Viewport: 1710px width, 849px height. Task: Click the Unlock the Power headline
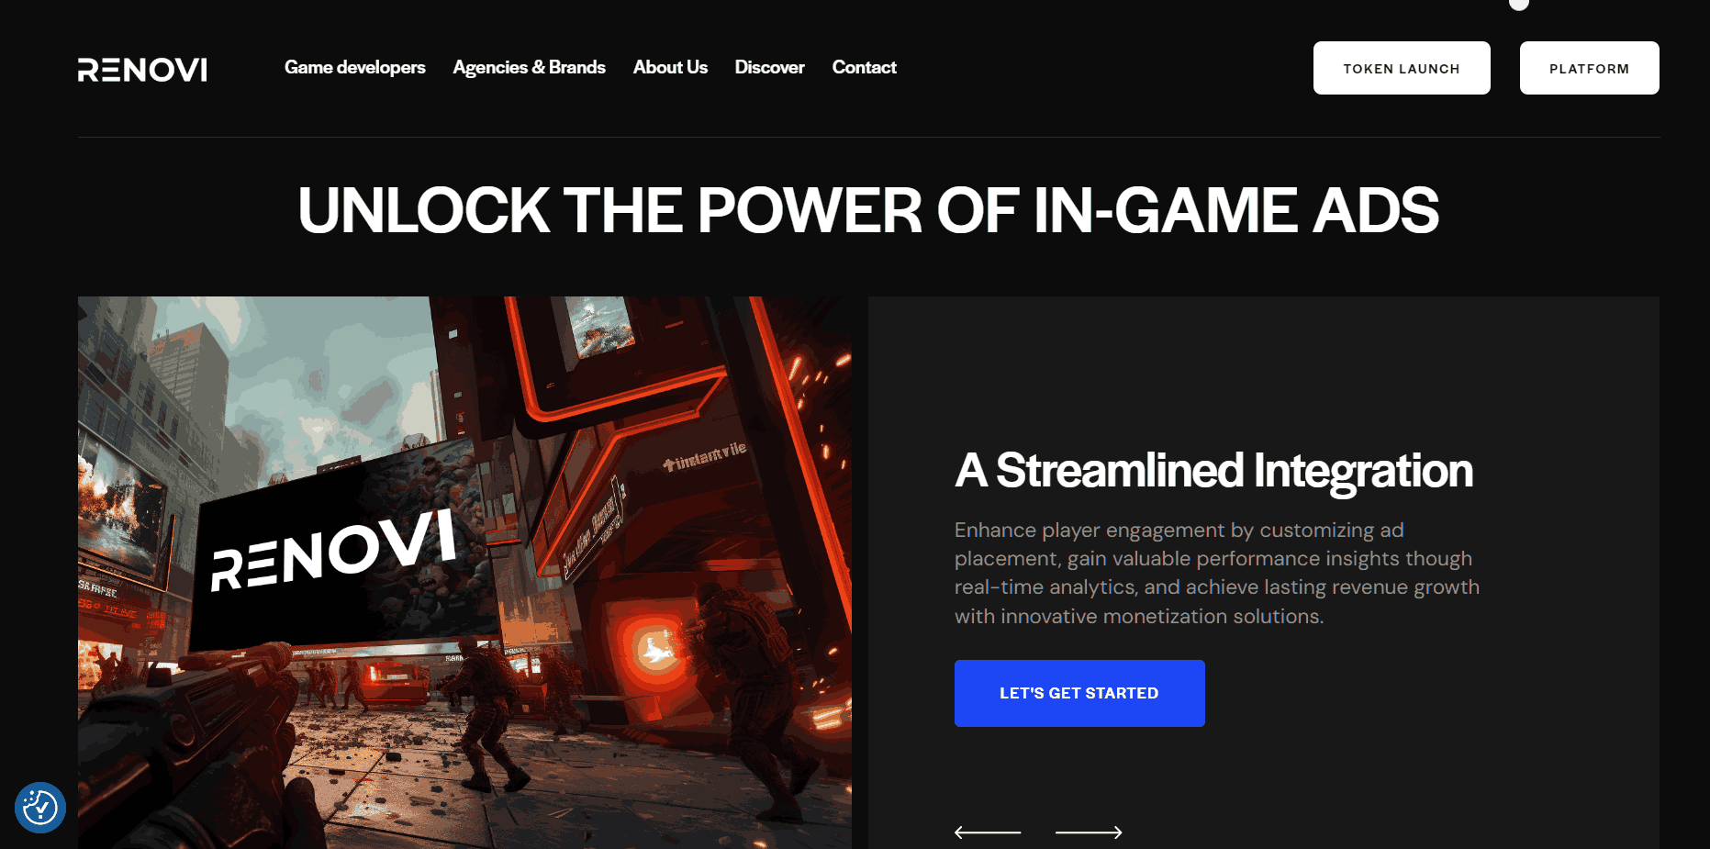coord(868,210)
